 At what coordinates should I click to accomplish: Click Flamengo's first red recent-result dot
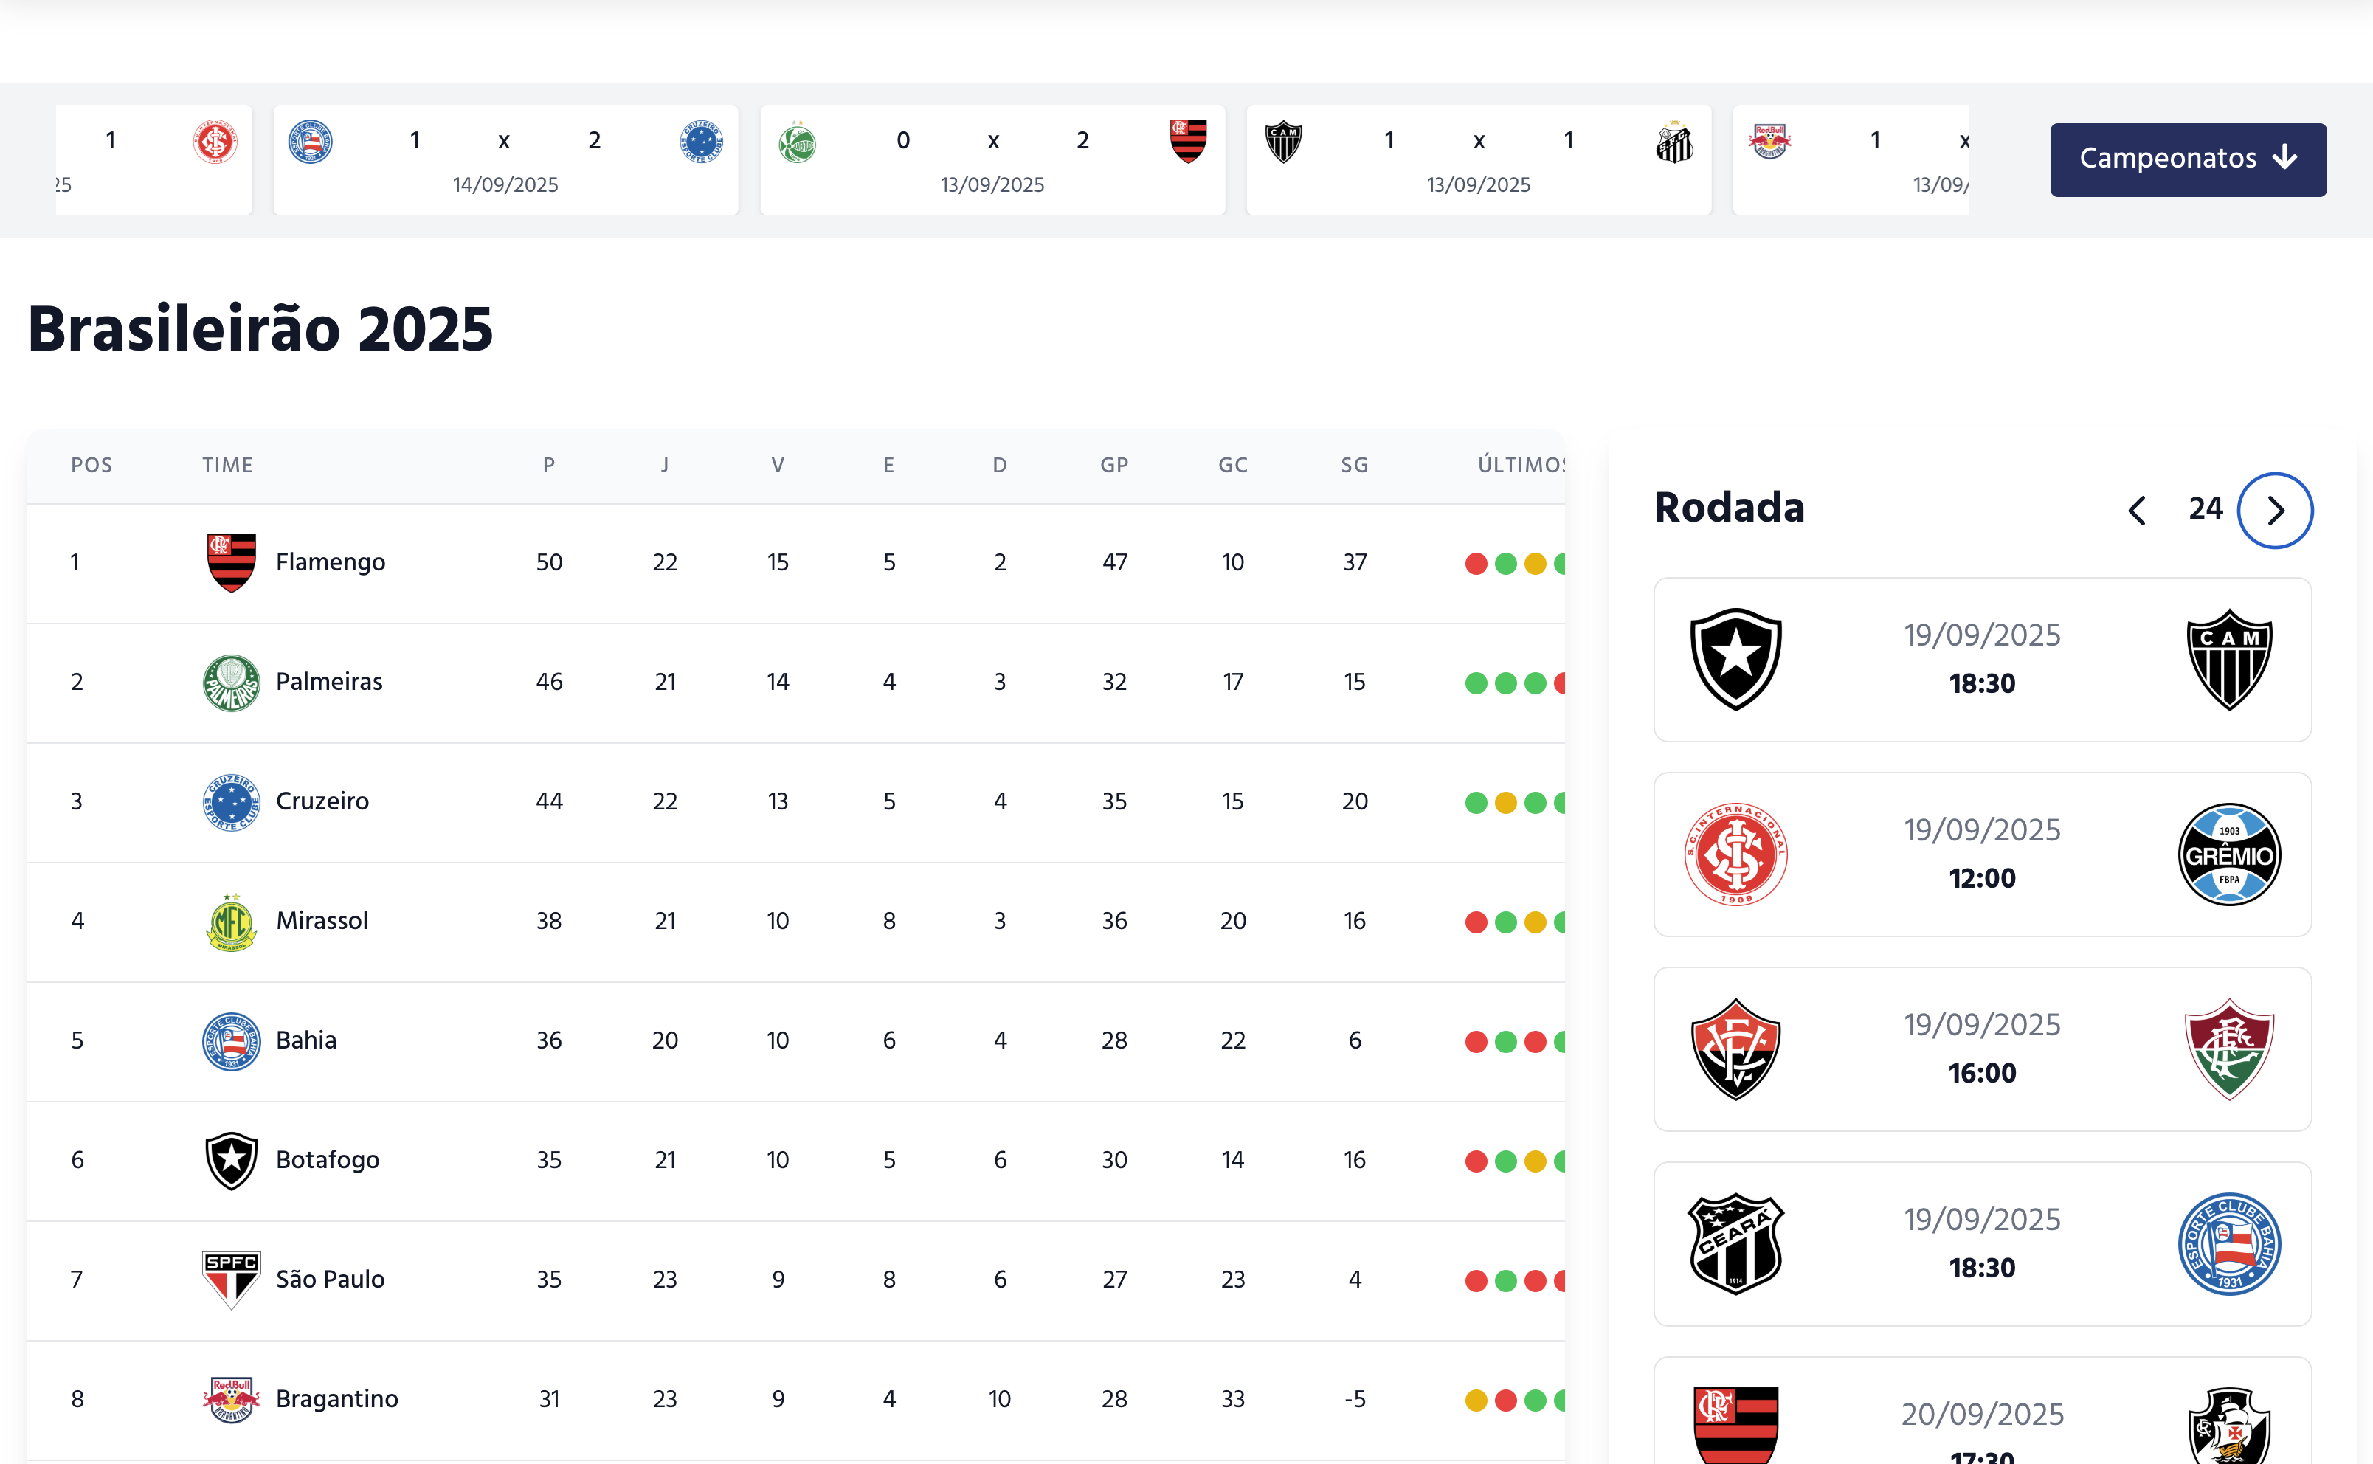[x=1476, y=564]
